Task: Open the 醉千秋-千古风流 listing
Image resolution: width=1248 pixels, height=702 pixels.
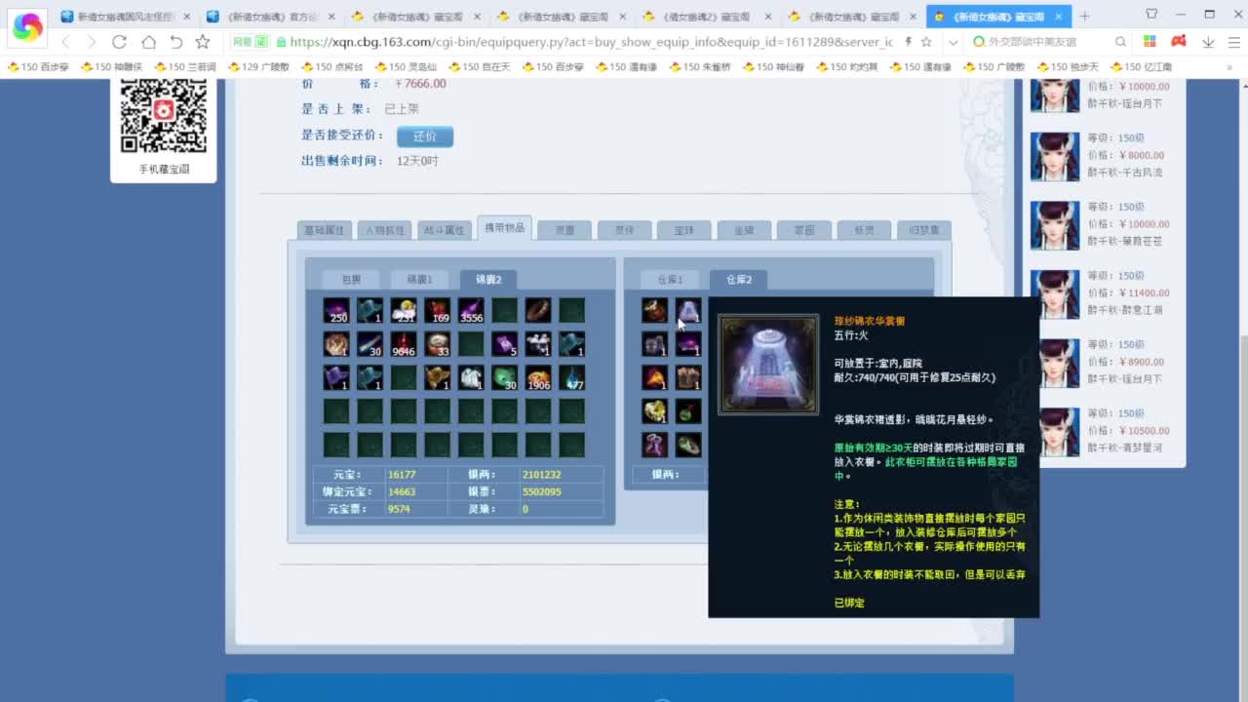Action: 1125,173
